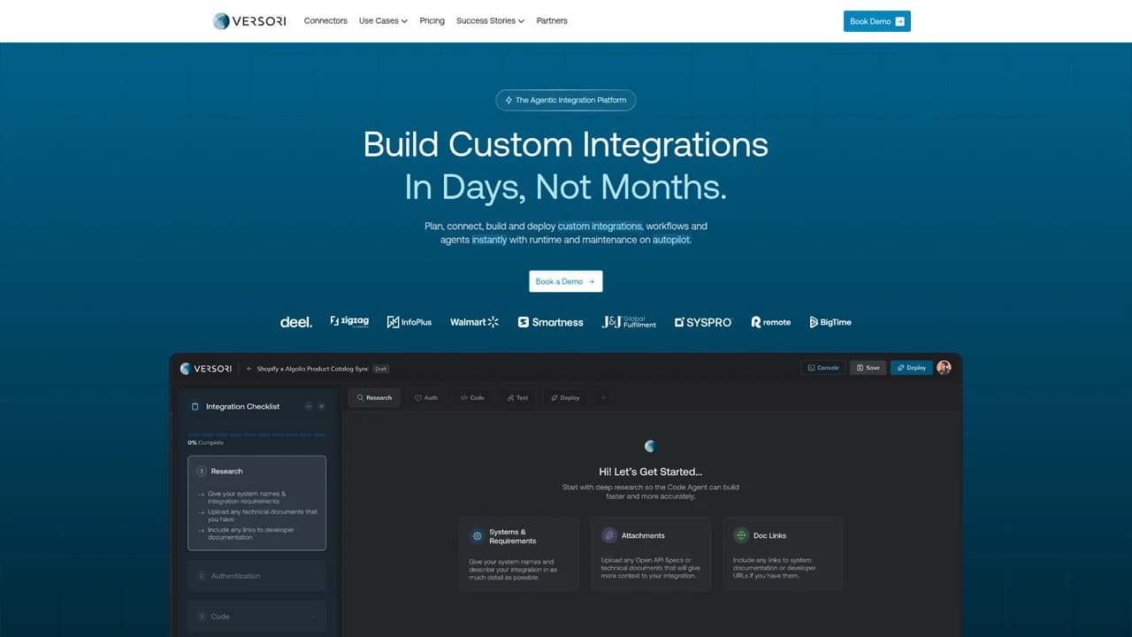
Task: Minimize the Integration Checklist panel
Action: click(309, 406)
